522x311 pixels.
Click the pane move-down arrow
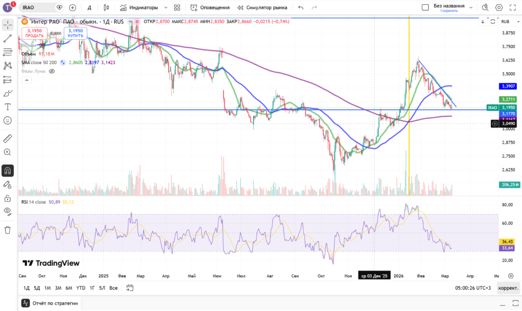pos(483,21)
